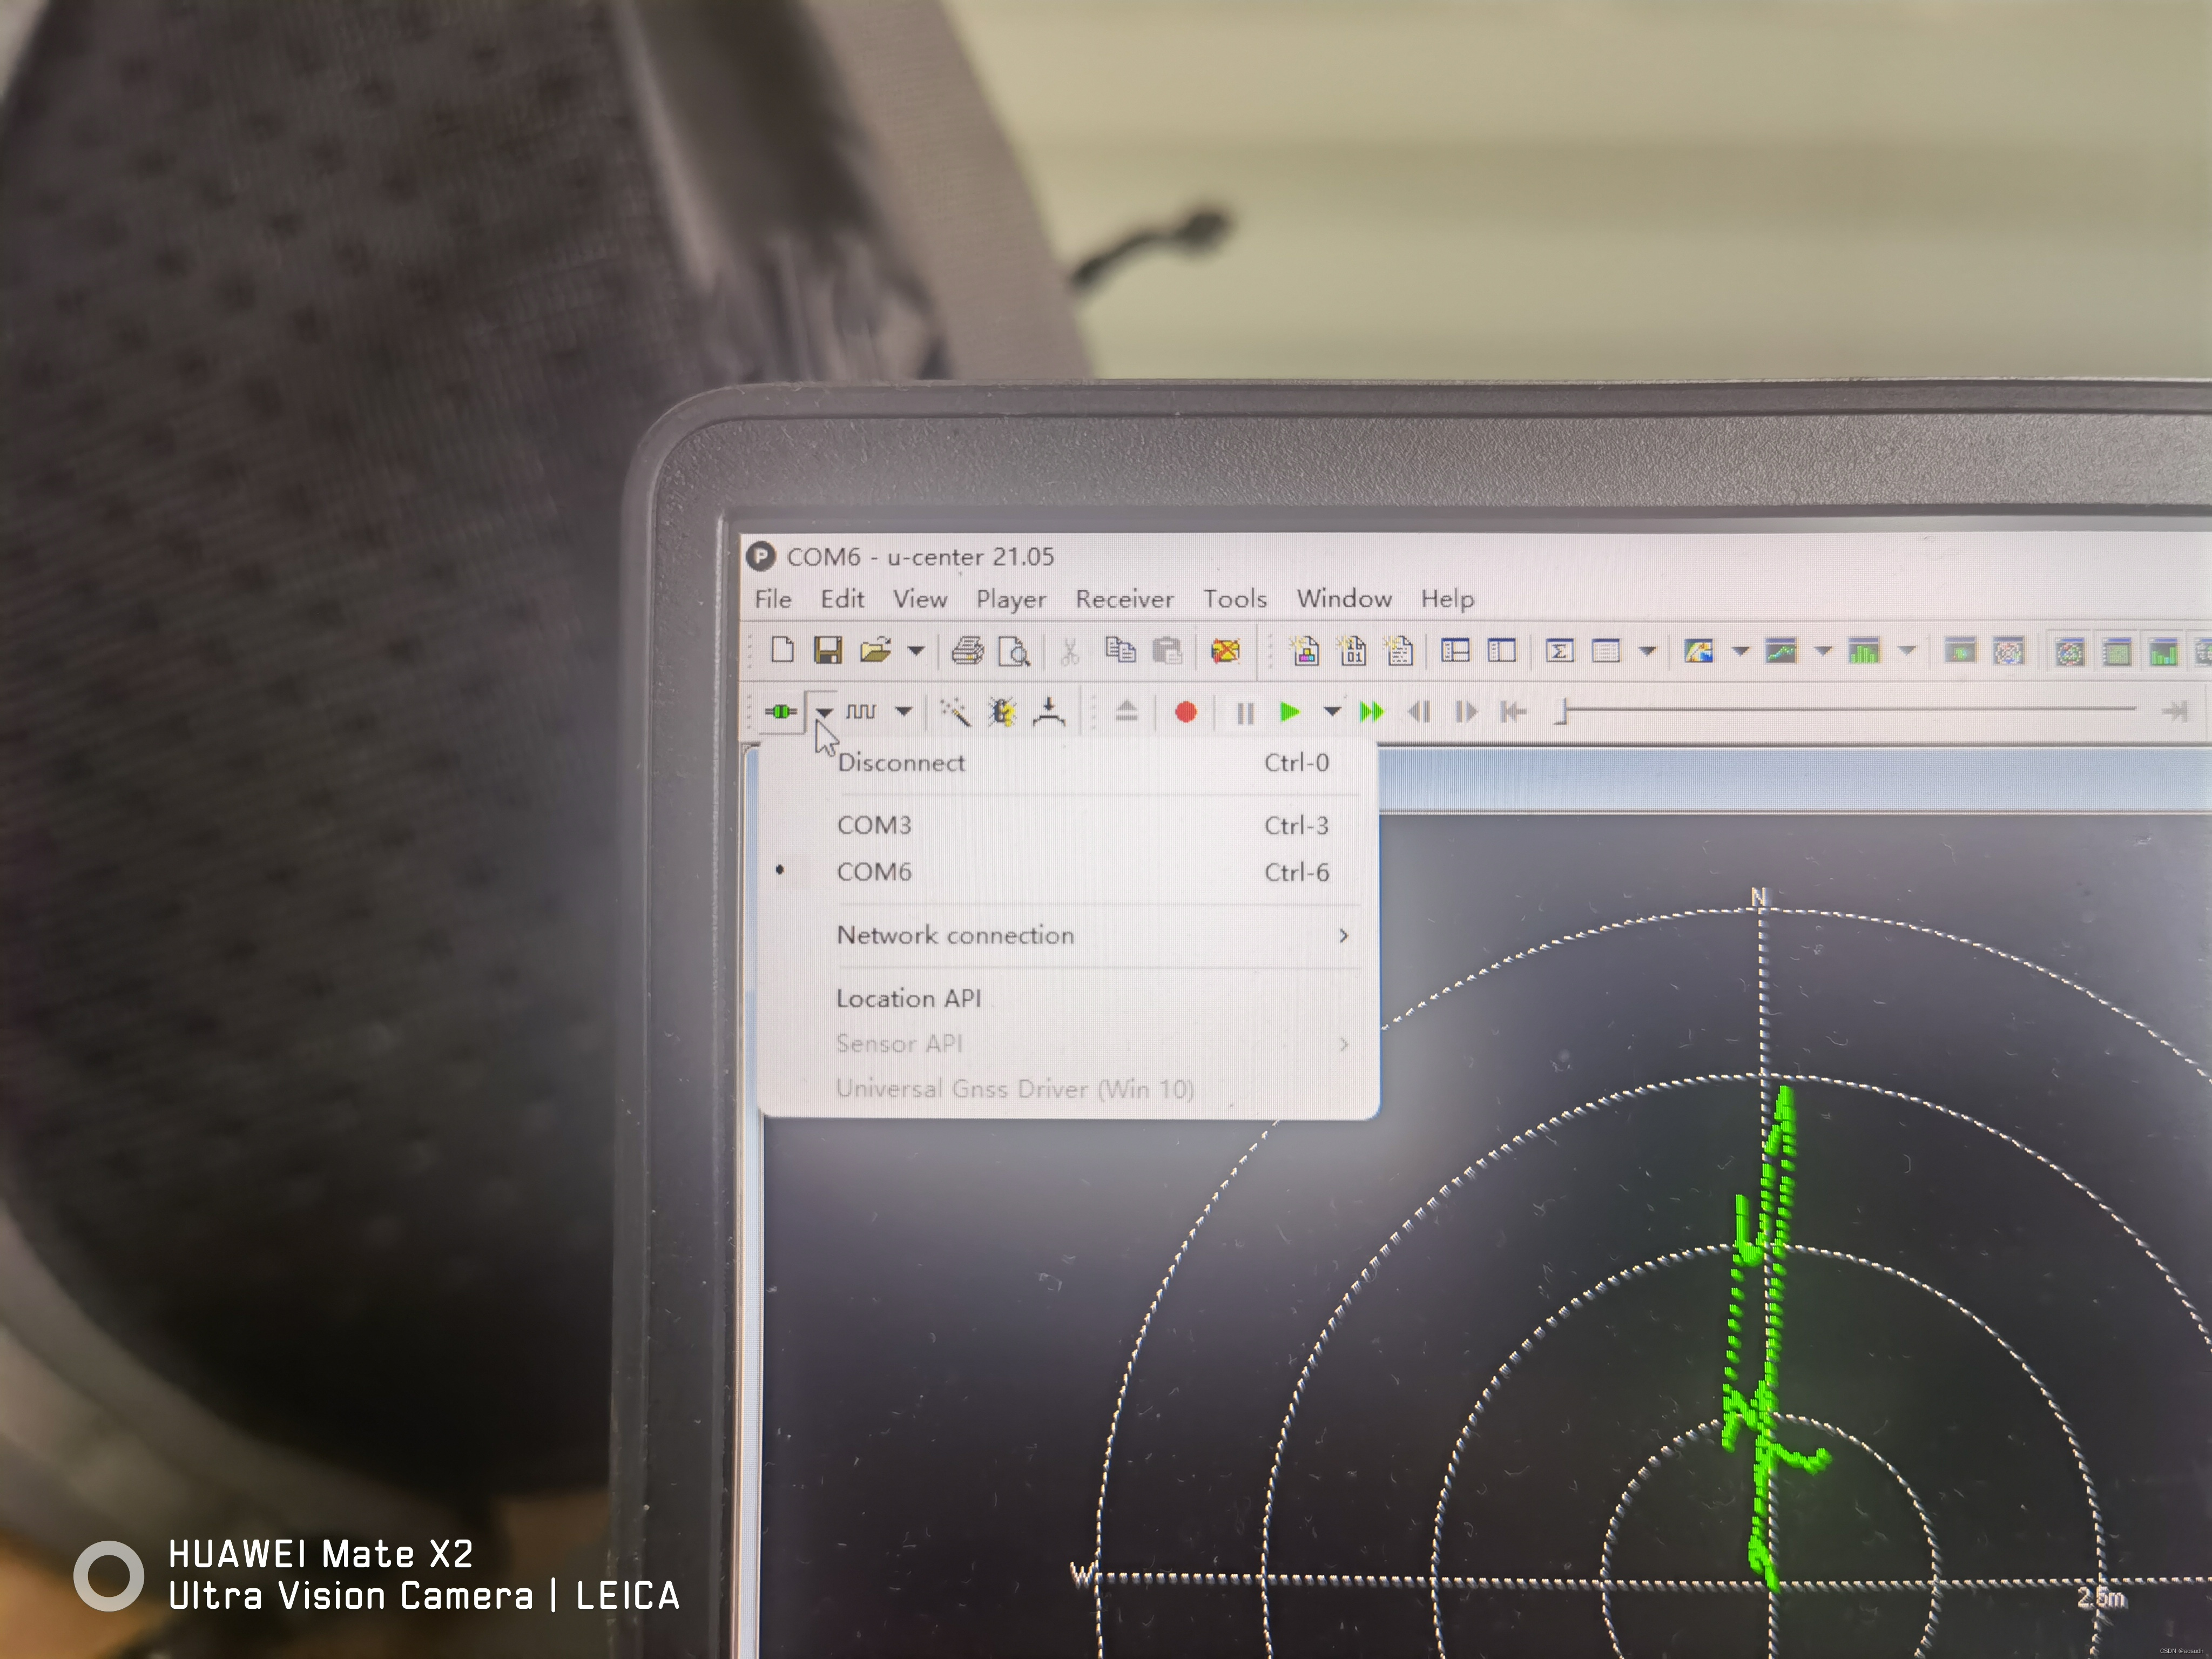Expand the Open folder dropdown arrow

[x=915, y=652]
